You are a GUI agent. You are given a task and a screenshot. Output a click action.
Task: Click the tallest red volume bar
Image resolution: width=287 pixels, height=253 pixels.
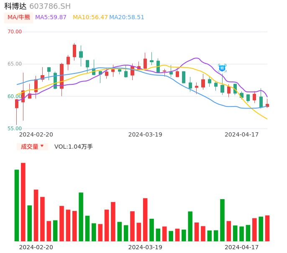click(23, 202)
